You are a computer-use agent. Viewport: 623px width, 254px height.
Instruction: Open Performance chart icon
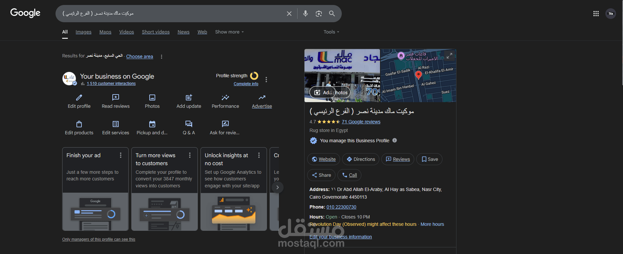[x=225, y=97]
